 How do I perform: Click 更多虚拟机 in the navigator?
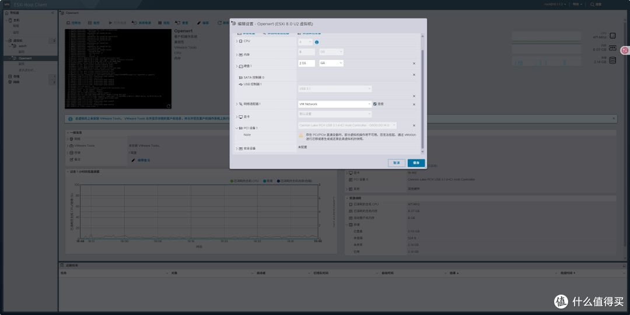[26, 70]
